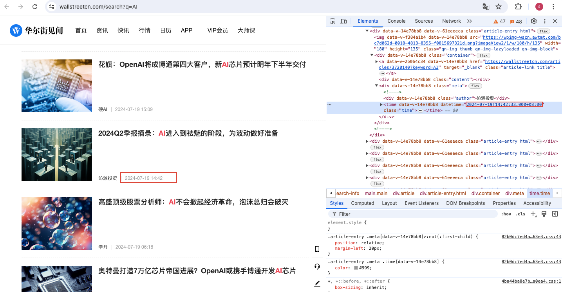Viewport: 562px width, 292px height.
Task: Activate the inspect element picker icon
Action: [x=333, y=21]
